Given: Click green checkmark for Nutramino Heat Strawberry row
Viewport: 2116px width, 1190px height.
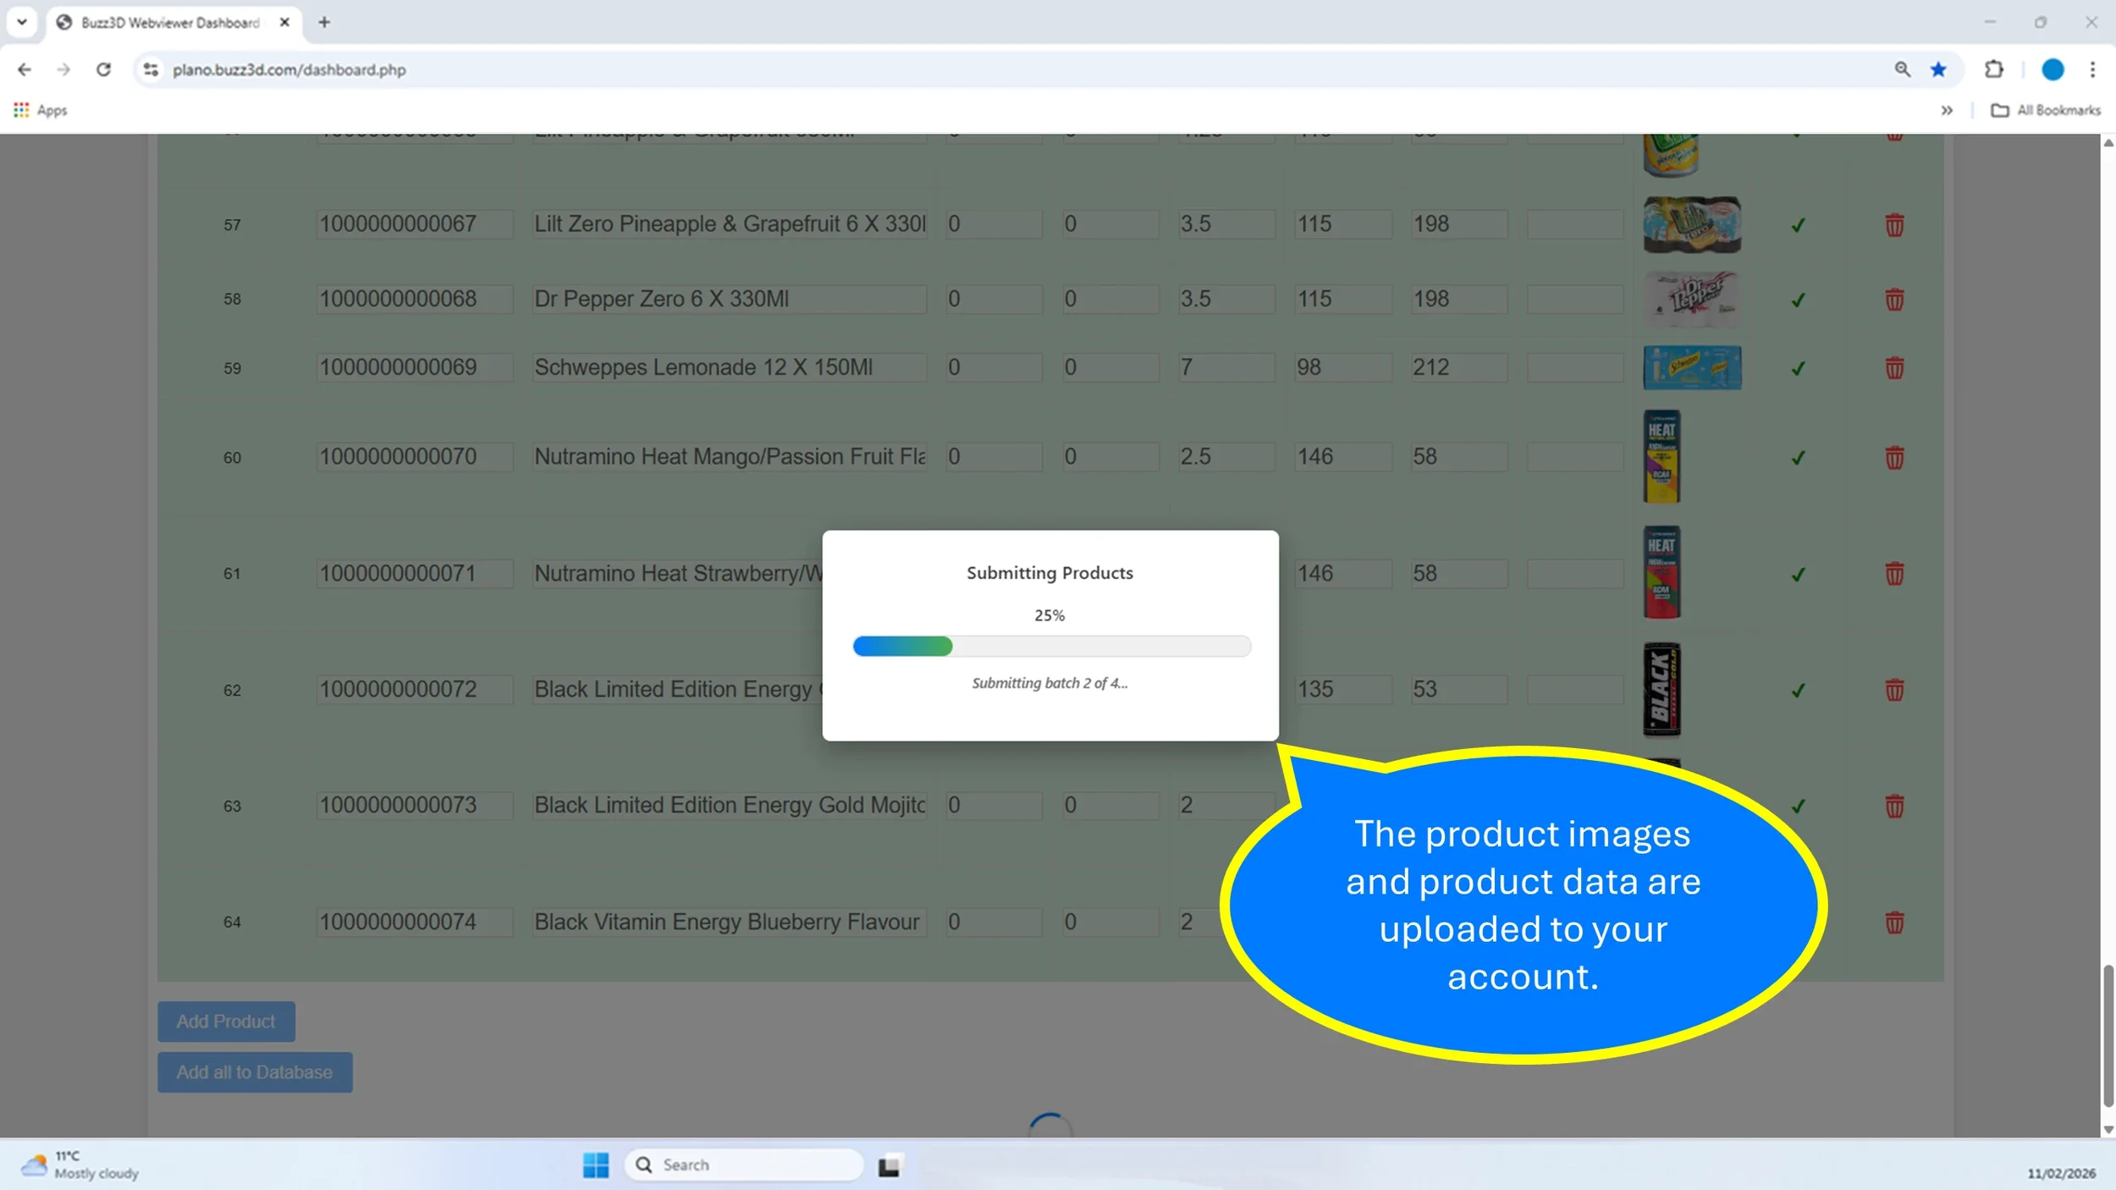Looking at the screenshot, I should tap(1798, 575).
